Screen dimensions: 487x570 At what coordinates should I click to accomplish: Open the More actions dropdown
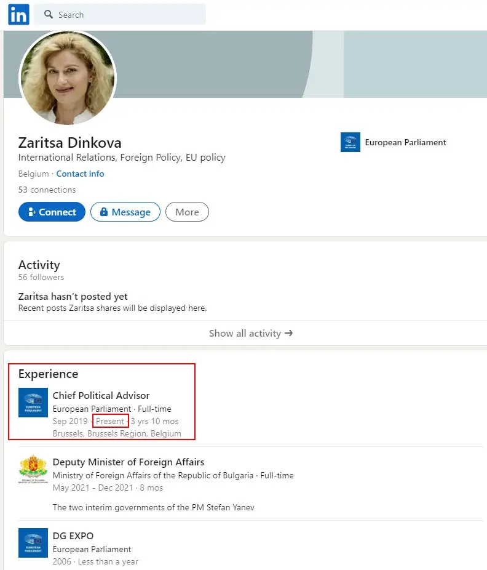[x=187, y=212]
